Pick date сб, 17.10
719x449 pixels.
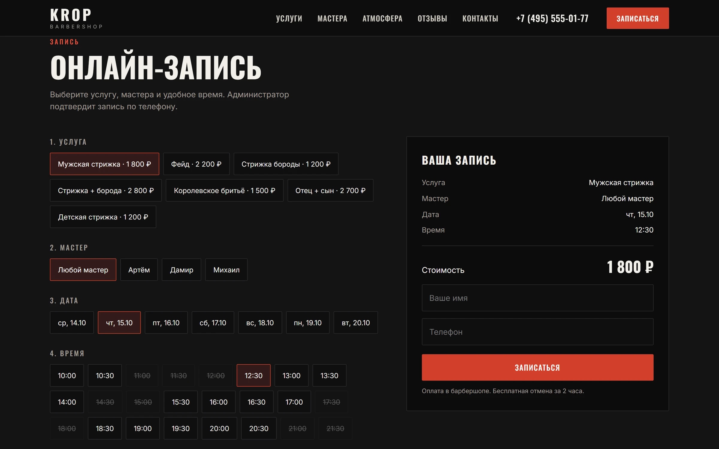[213, 323]
